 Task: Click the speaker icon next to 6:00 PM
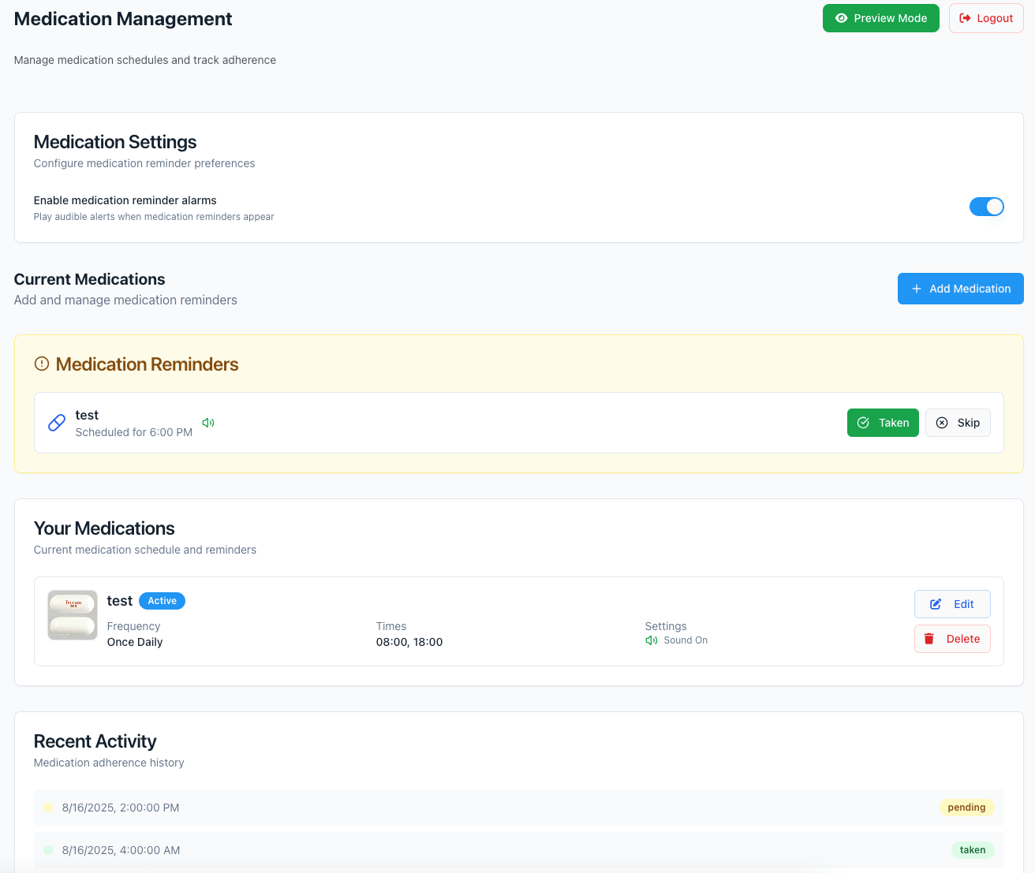pos(208,423)
